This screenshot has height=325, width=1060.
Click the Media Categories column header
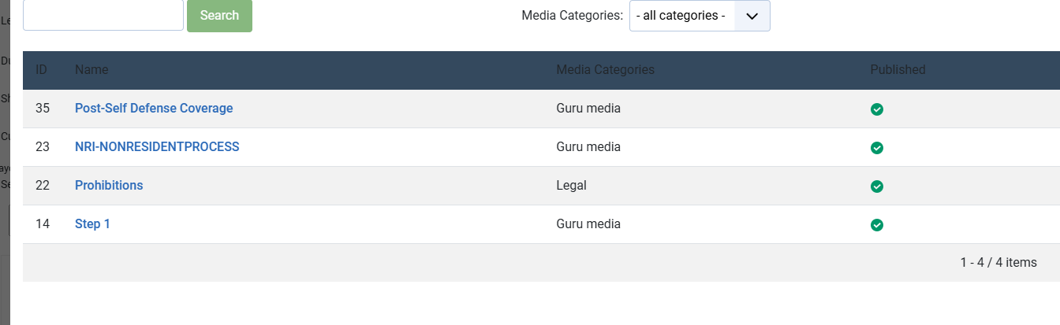tap(605, 70)
